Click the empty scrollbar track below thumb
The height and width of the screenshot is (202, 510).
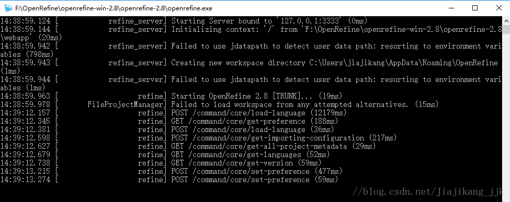pos(506,117)
